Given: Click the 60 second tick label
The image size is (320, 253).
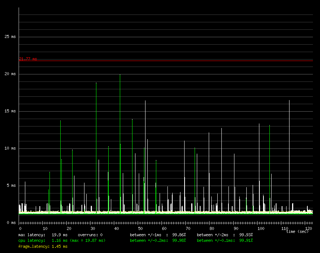Looking at the screenshot, I should 164,228.
